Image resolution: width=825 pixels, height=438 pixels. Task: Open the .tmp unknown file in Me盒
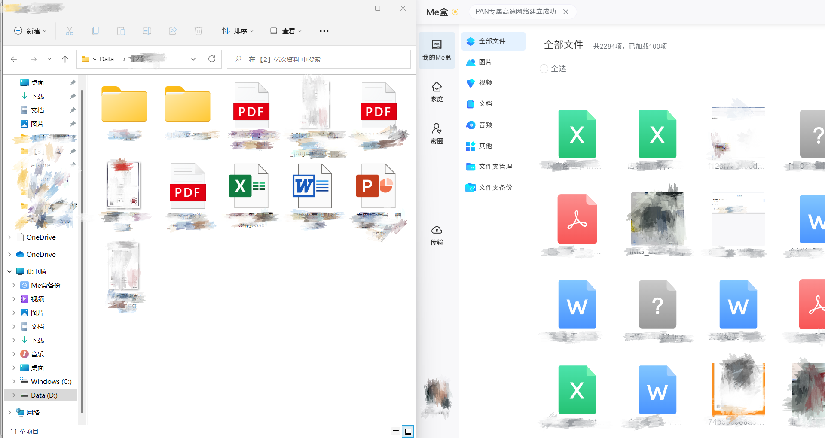coord(657,304)
